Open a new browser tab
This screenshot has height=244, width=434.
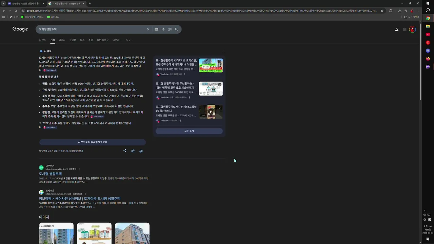90,3
